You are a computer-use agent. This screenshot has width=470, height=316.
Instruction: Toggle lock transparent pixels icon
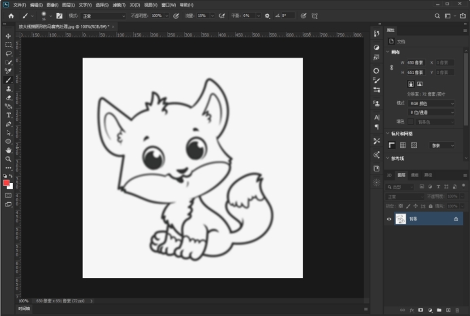(401, 206)
